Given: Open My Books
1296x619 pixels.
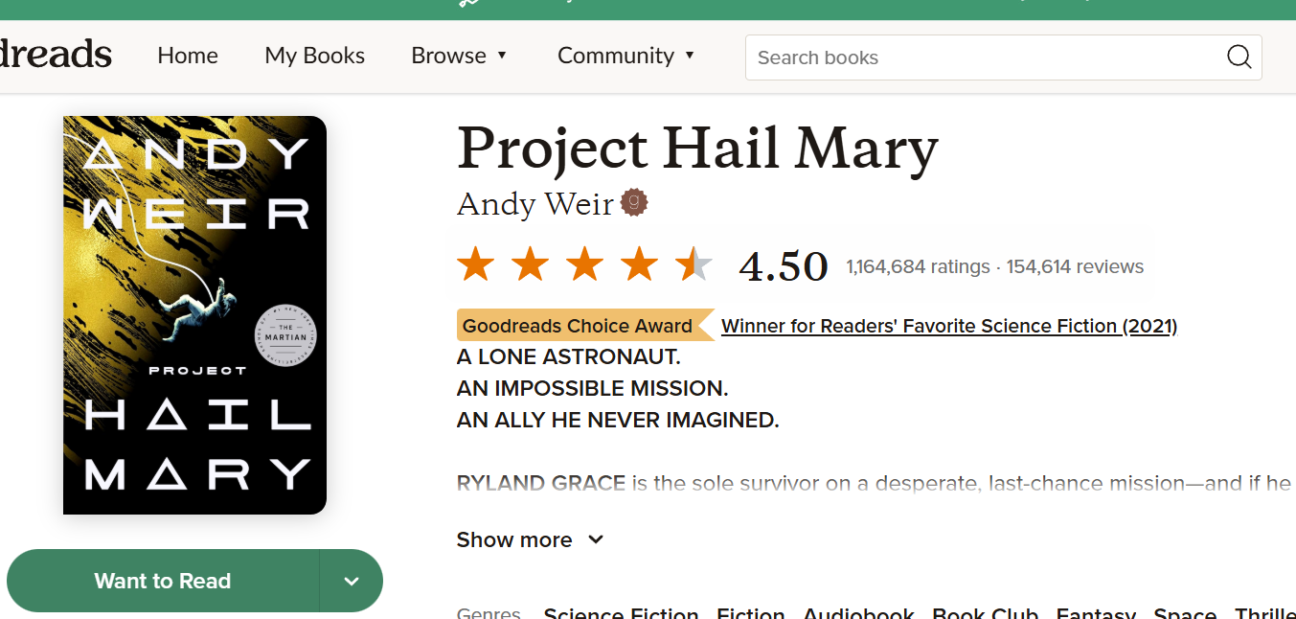Looking at the screenshot, I should pyautogui.click(x=314, y=56).
